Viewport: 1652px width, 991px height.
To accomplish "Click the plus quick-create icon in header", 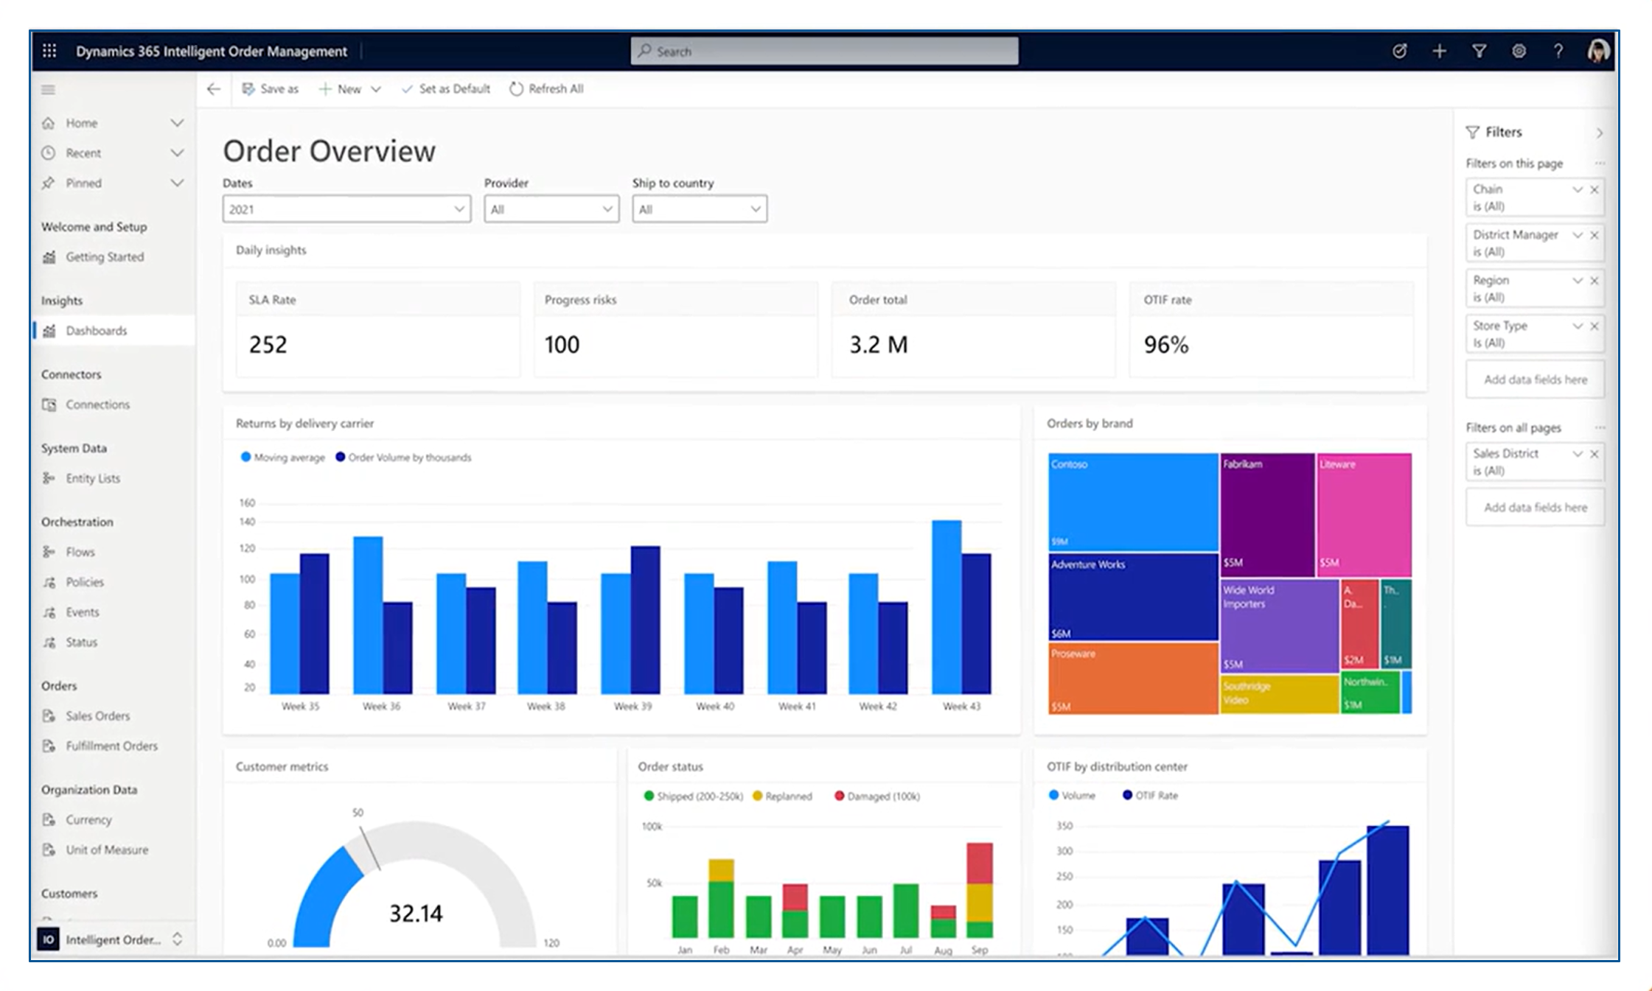I will 1439,51.
